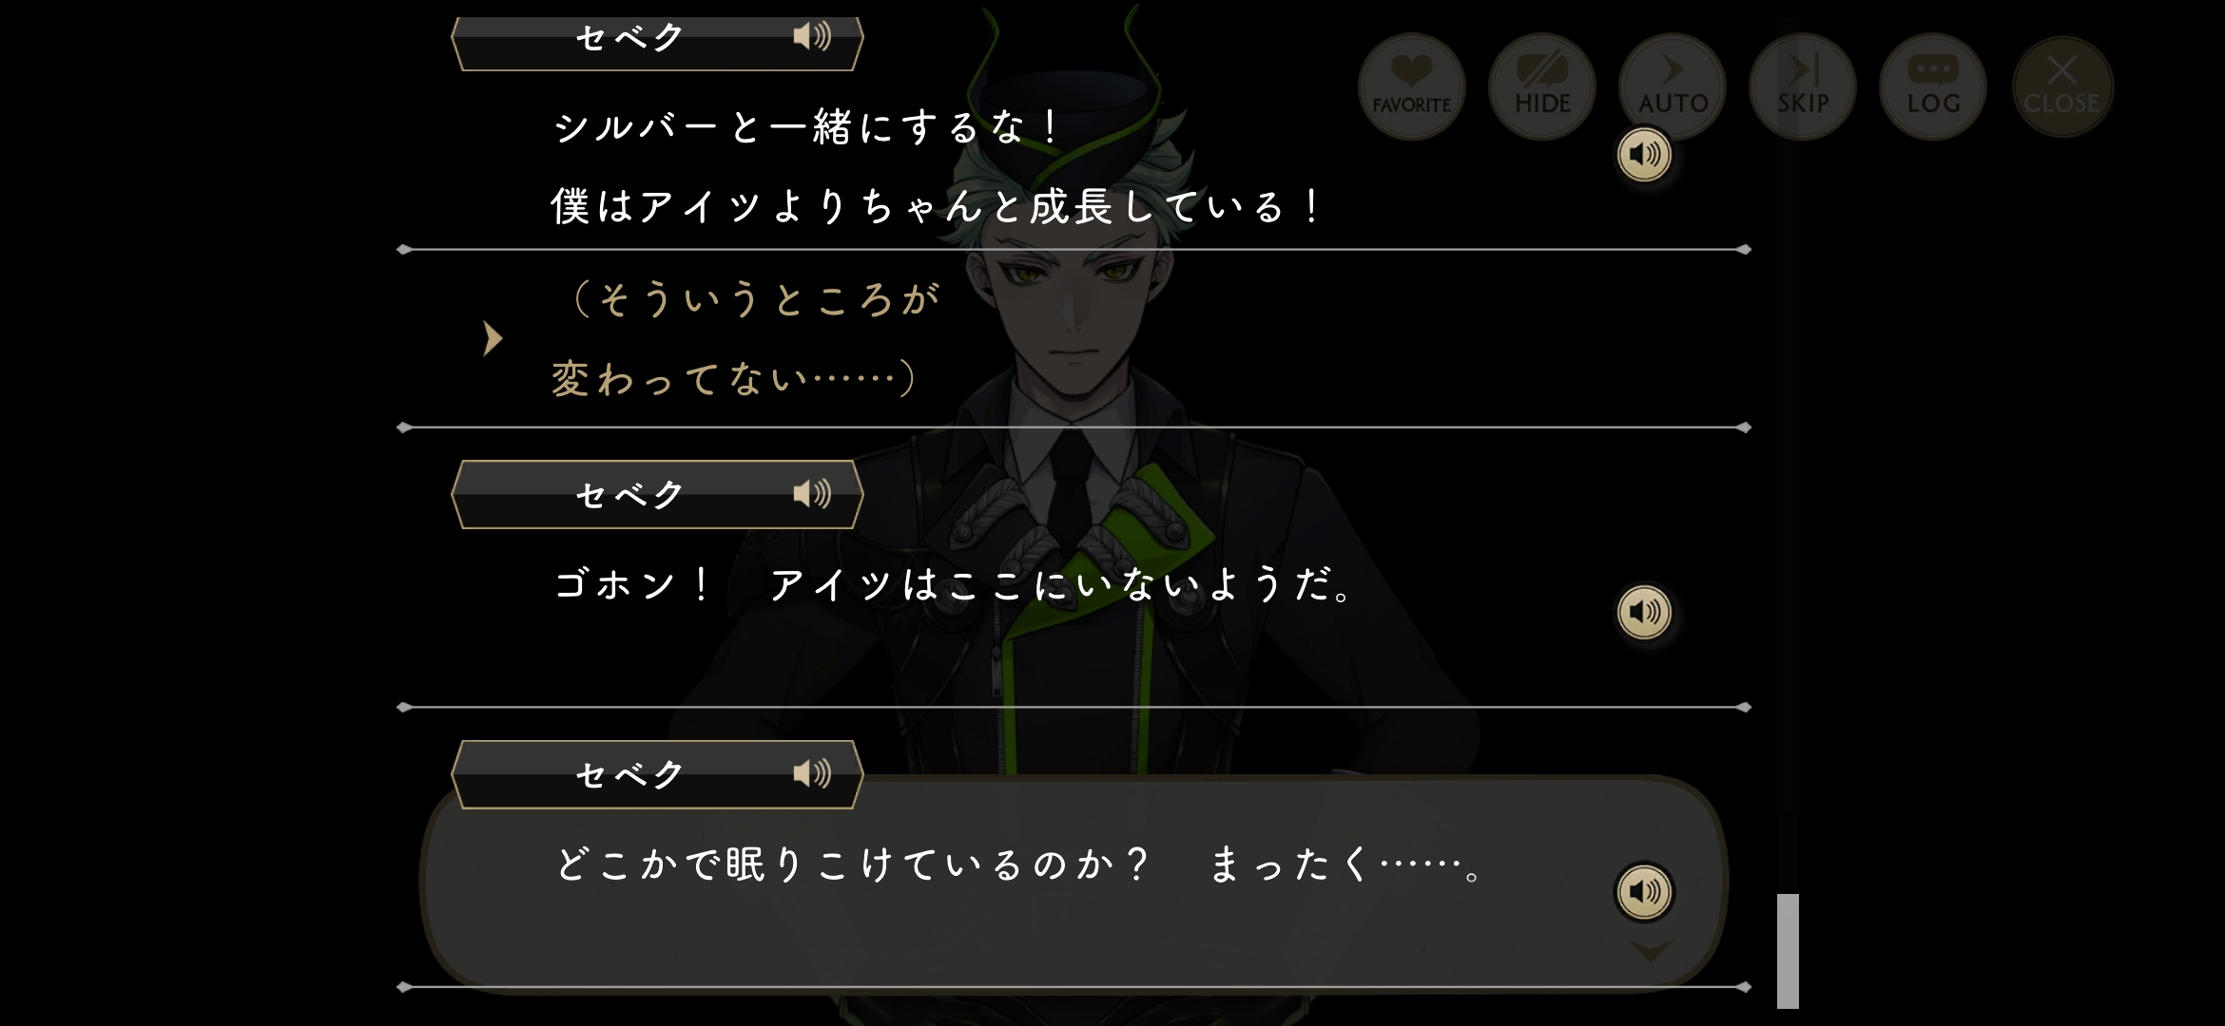
Task: Play voice for シルバーと一緒にするな line
Action: [x=1644, y=154]
